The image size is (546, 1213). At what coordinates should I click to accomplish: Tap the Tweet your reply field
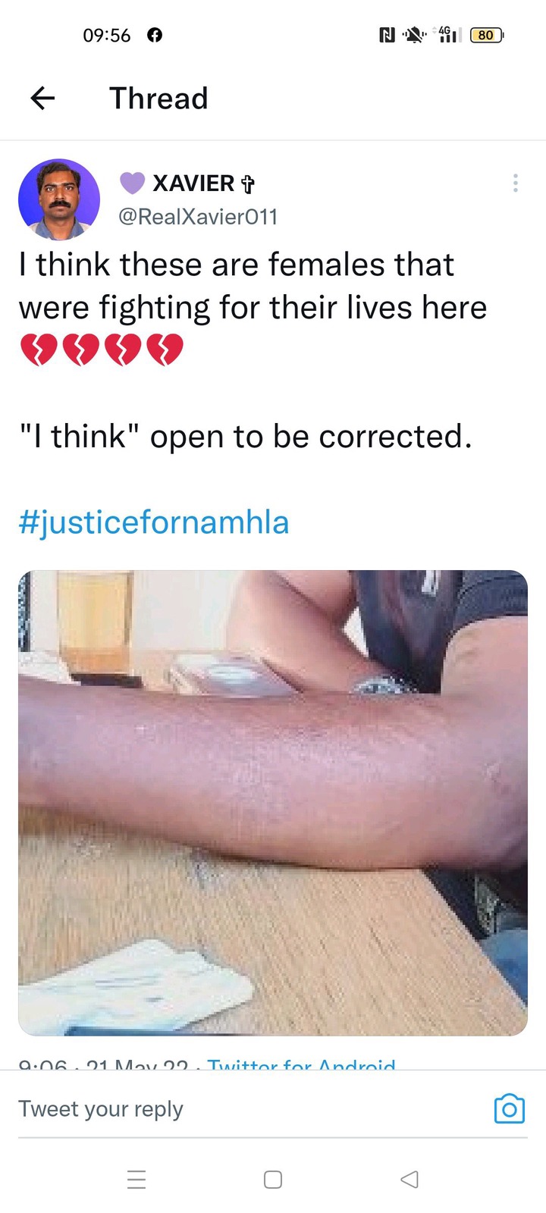point(250,1109)
